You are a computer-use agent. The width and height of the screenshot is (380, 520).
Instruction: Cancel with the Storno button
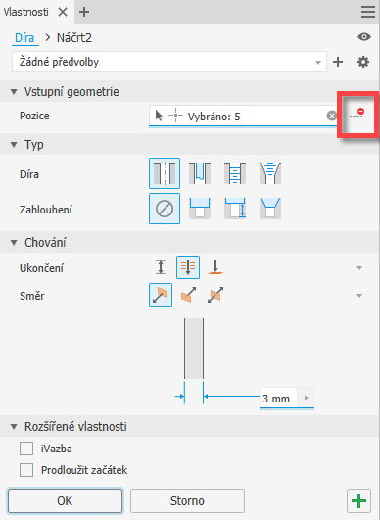pyautogui.click(x=187, y=500)
